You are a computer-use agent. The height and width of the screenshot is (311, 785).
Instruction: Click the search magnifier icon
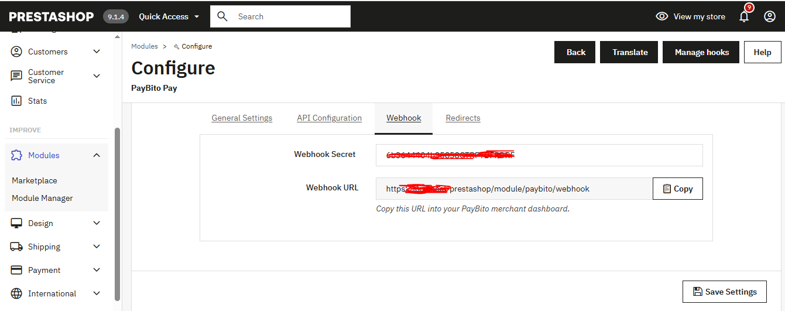click(222, 16)
